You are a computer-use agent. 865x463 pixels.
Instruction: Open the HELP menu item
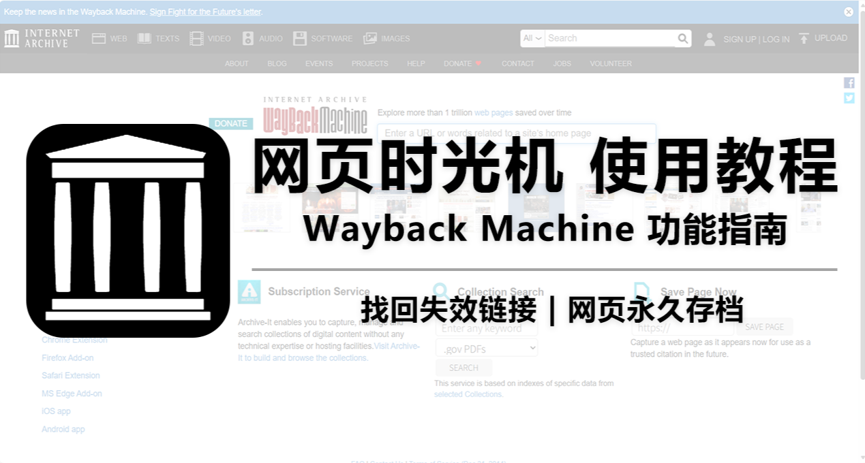point(416,63)
